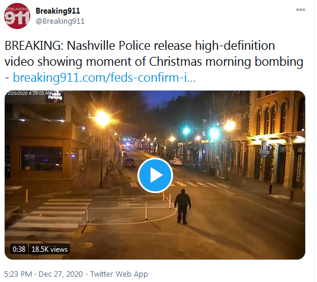Click the Dec 27, 2020 date

pyautogui.click(x=60, y=274)
